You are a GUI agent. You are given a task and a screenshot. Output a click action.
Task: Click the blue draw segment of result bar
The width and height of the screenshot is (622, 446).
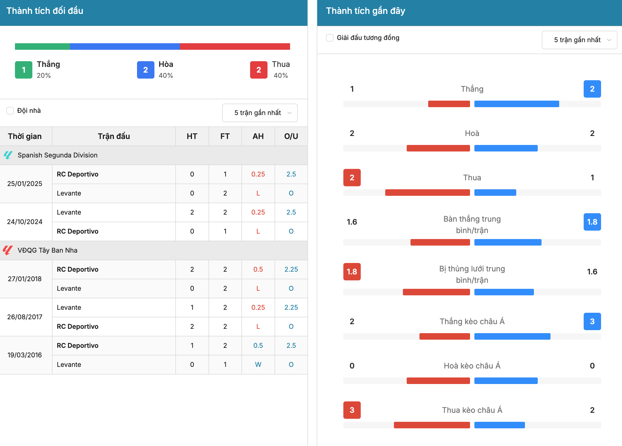(x=125, y=46)
